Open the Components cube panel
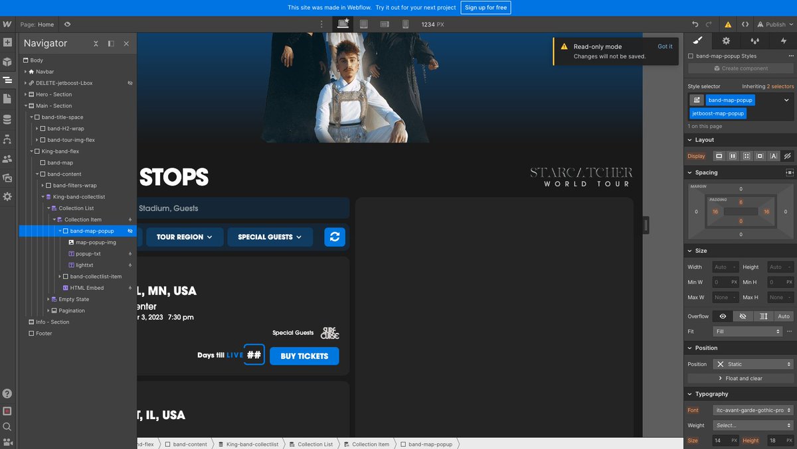797x449 pixels. click(x=7, y=62)
